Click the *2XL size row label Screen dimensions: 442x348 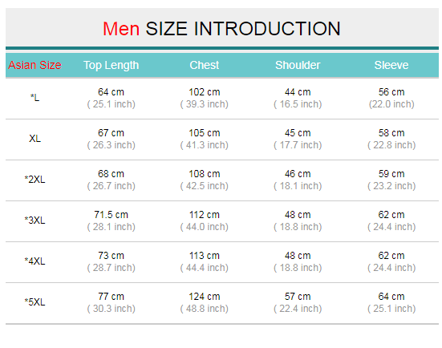point(34,180)
